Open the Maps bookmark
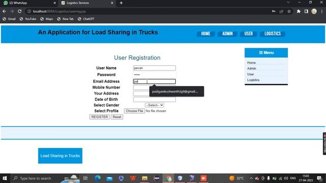This screenshot has width=326, height=183. click(x=46, y=19)
